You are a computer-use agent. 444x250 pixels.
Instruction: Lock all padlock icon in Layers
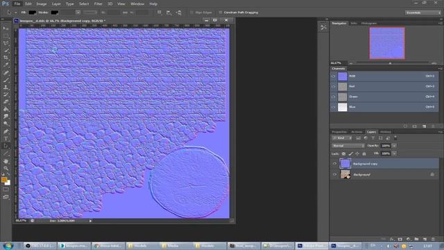pos(364,153)
